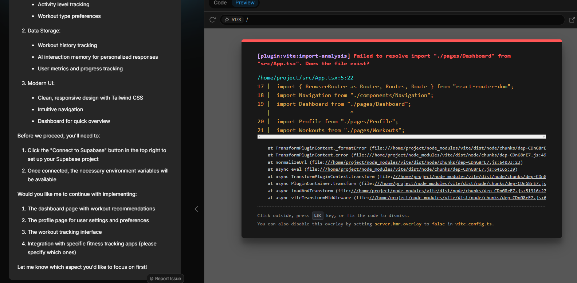Click the 'vite.config.ts' text
This screenshot has height=283, width=577.
[474, 224]
